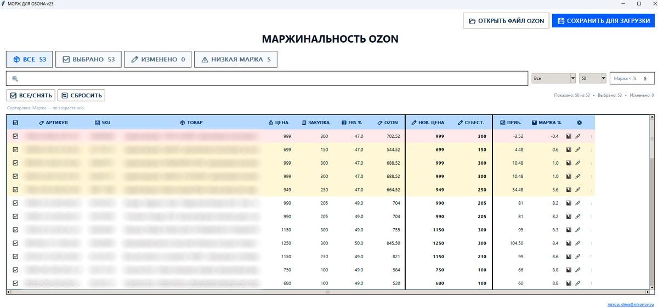
Task: Uncheck the row with OZON value 702.52
Action: [x=15, y=136]
